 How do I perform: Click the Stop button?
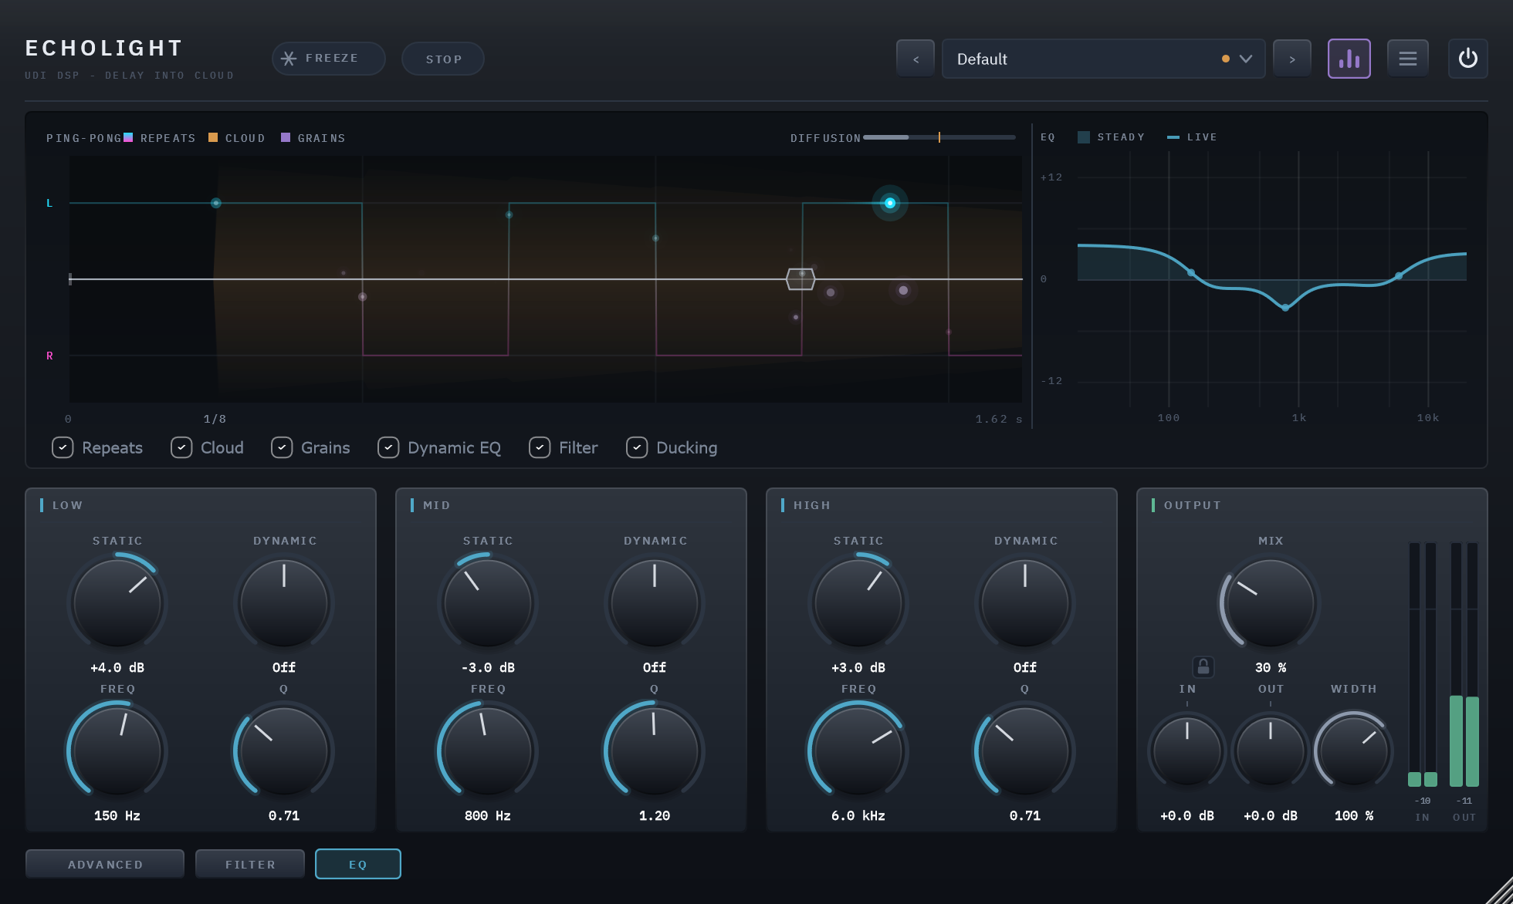(x=443, y=59)
